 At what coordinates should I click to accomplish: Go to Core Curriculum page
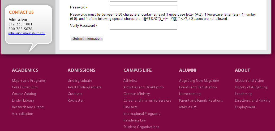[x=25, y=87]
